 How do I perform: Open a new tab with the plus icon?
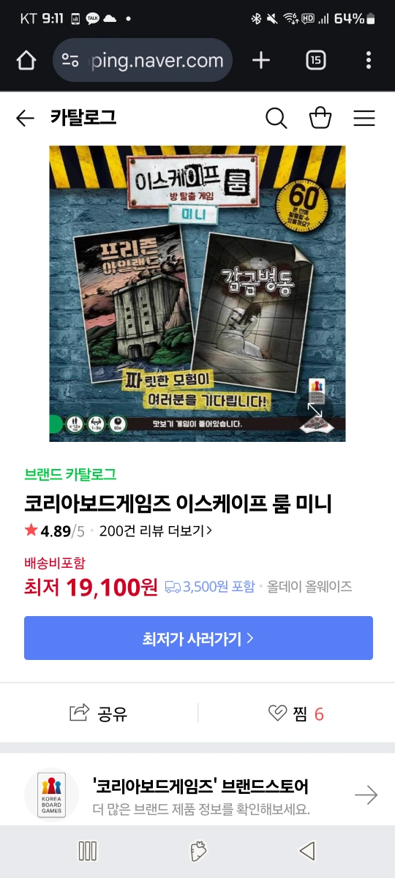pyautogui.click(x=261, y=60)
